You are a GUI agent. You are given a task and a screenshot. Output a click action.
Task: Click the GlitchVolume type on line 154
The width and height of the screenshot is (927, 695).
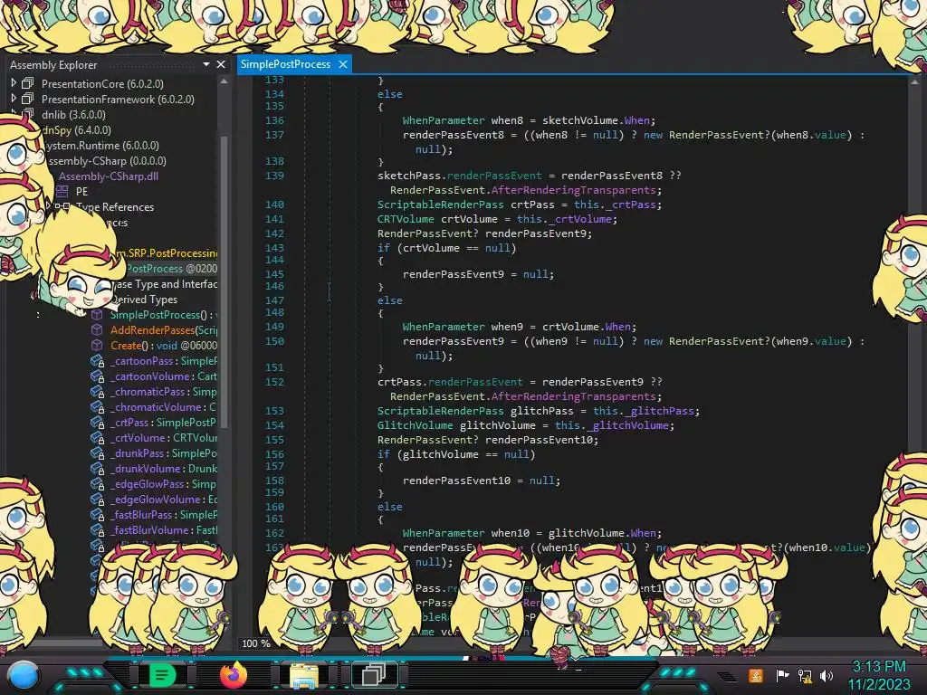click(x=415, y=425)
